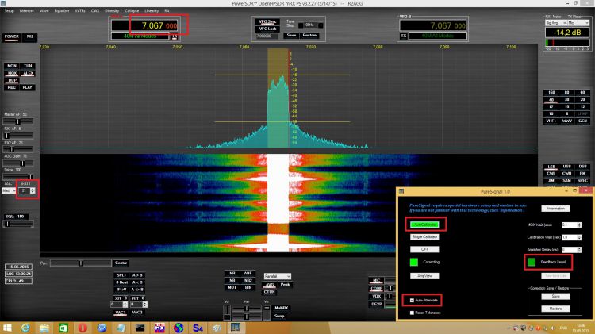The width and height of the screenshot is (595, 334).
Task: Click the Windows Start button
Action: pos(7,328)
